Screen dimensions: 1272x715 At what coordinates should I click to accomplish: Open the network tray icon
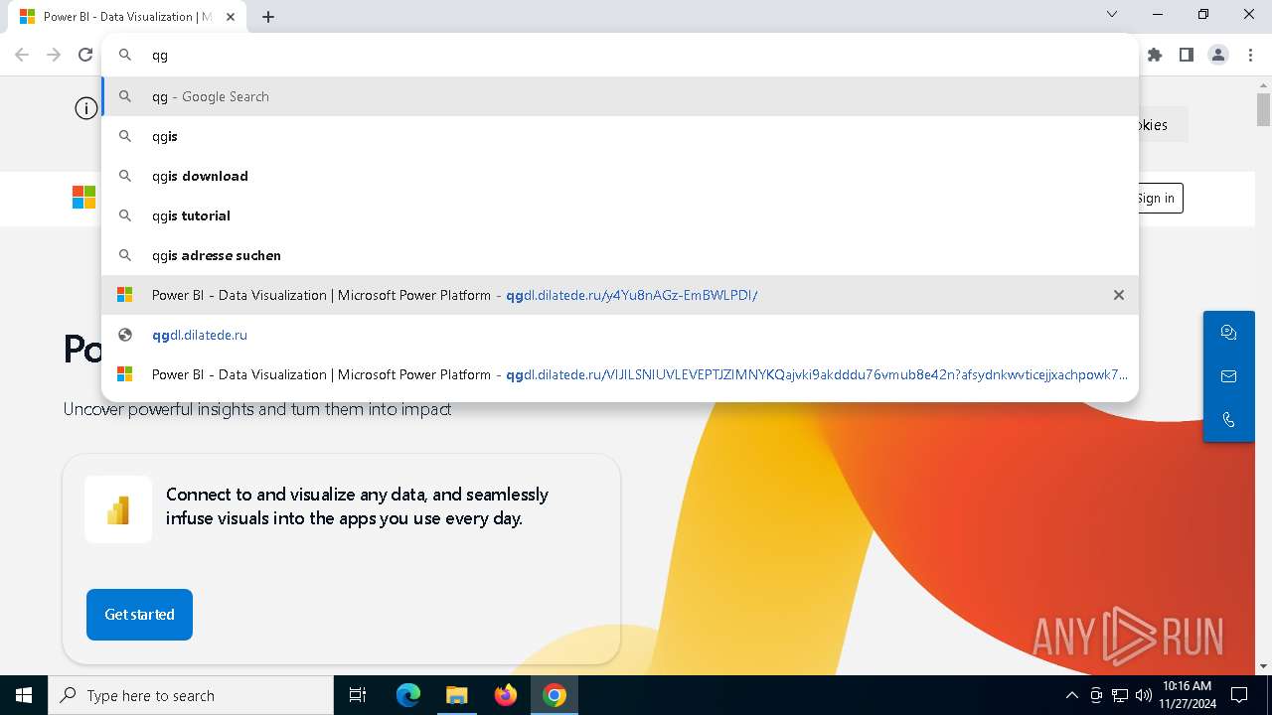point(1120,695)
